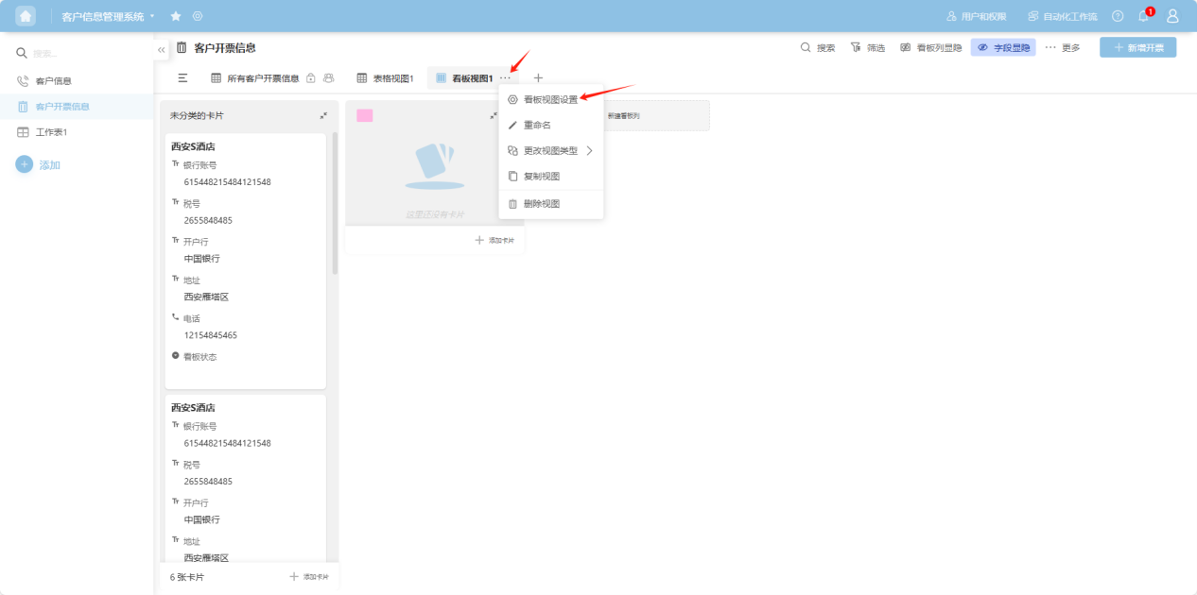The height and width of the screenshot is (595, 1197).
Task: Click the 新增开票 button
Action: tap(1137, 47)
